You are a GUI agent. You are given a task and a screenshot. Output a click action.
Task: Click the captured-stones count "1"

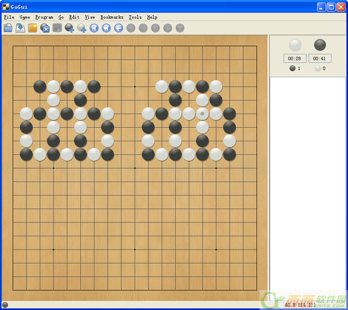pyautogui.click(x=299, y=68)
